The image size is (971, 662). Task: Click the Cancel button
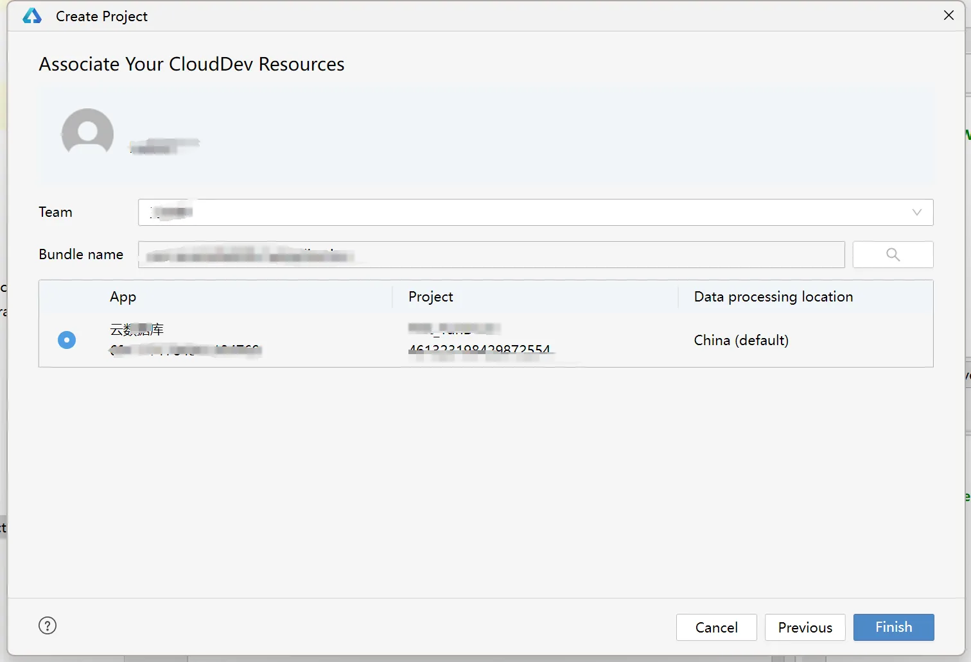[x=716, y=627]
